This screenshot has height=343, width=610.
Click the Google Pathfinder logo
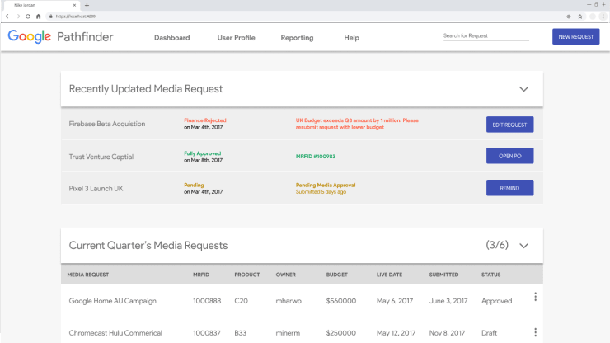click(61, 36)
